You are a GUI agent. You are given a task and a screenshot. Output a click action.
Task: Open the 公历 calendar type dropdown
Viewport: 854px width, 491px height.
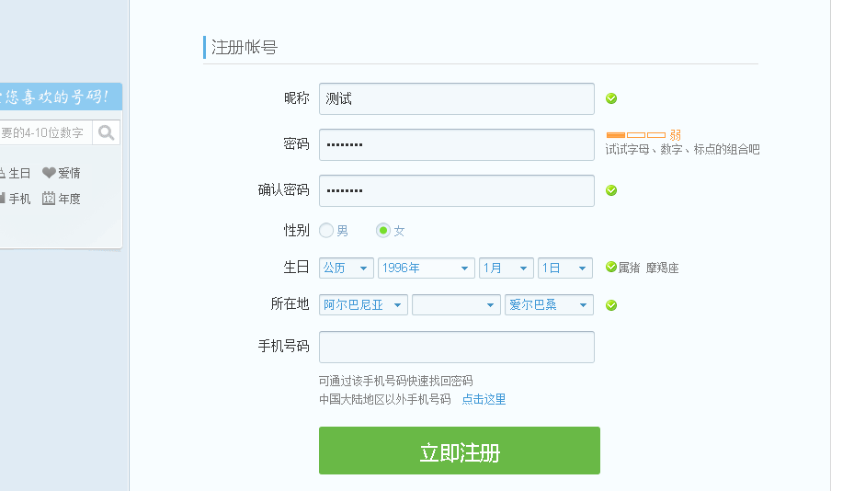347,268
